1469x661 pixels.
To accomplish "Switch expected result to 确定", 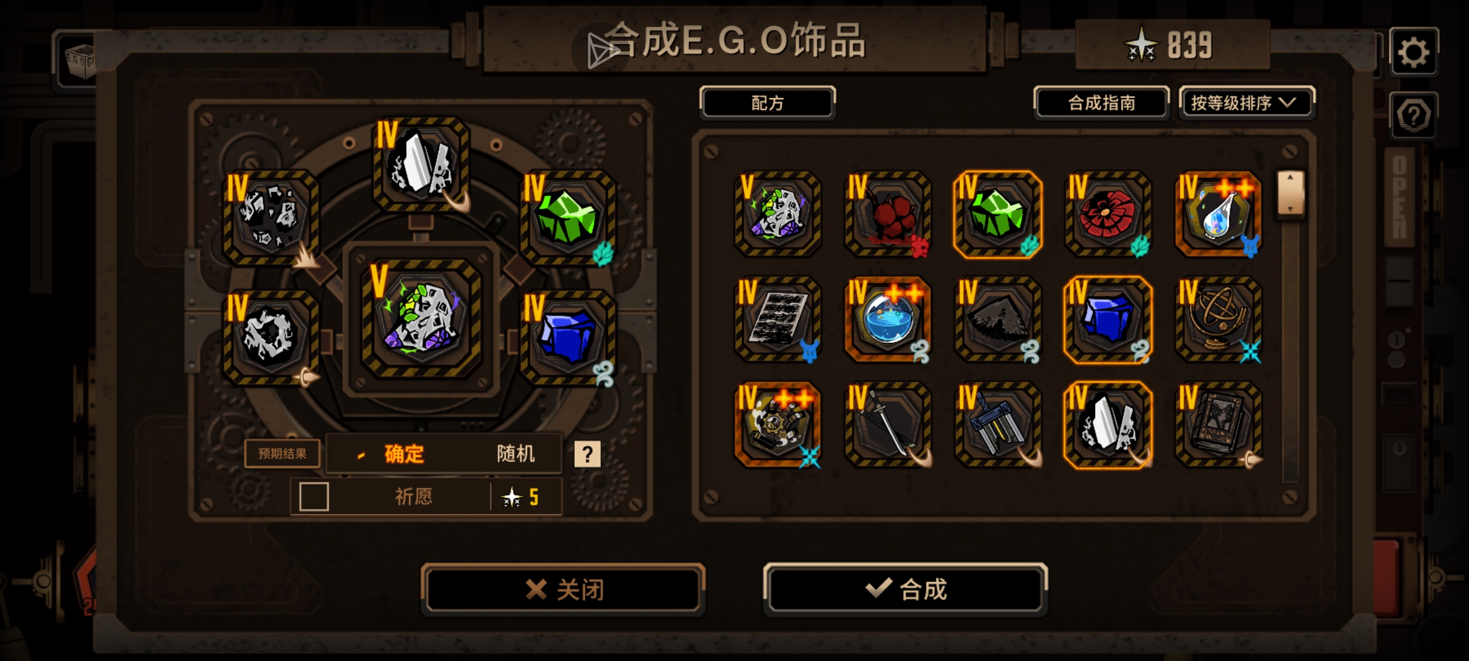I will [x=404, y=454].
